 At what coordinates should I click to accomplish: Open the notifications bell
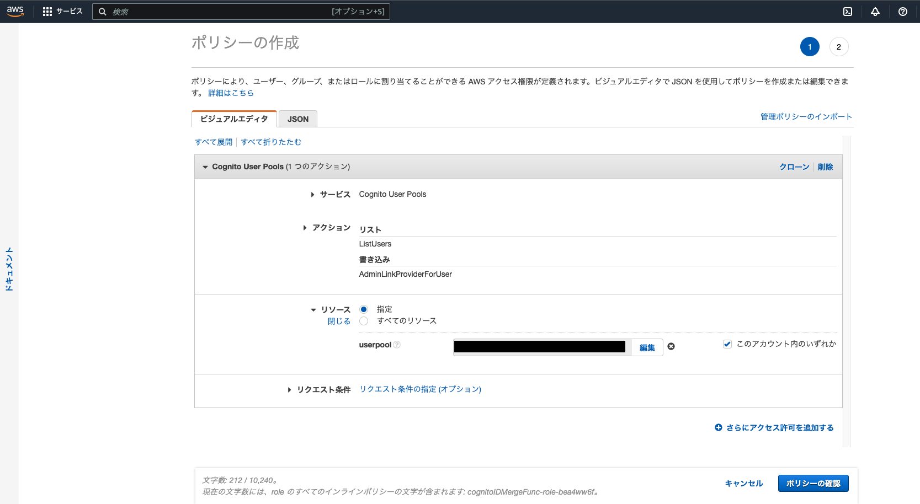coord(875,12)
